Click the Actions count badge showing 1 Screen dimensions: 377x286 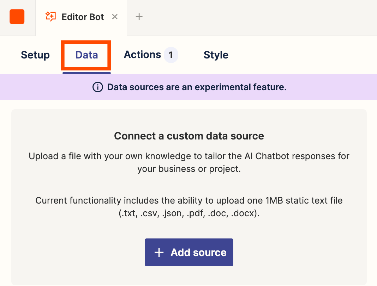pos(171,55)
